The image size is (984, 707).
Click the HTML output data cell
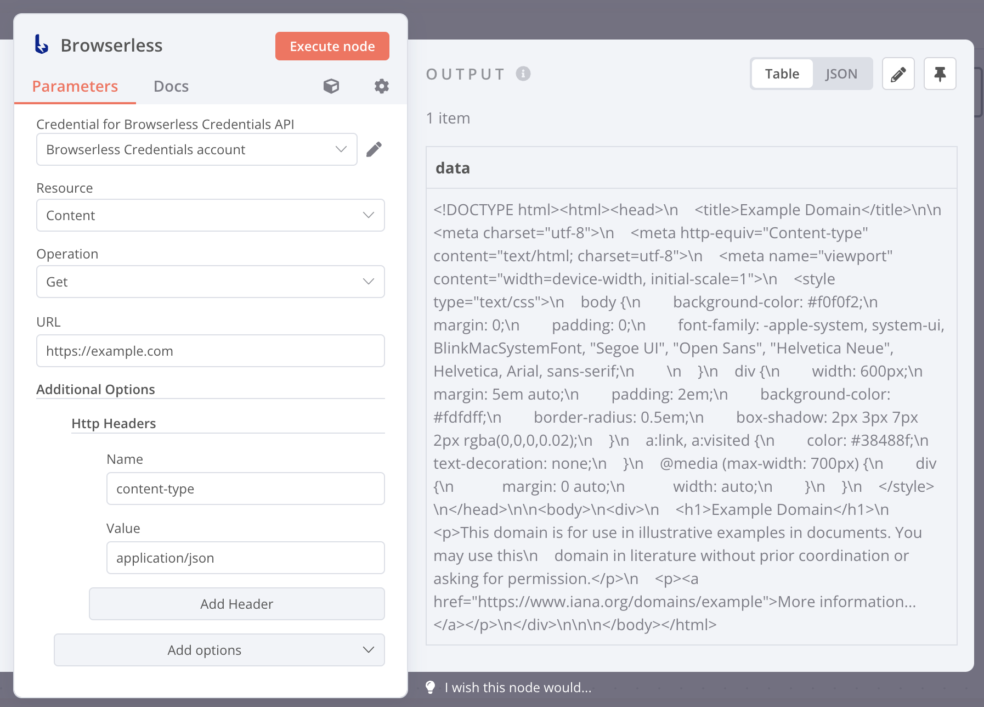point(692,417)
